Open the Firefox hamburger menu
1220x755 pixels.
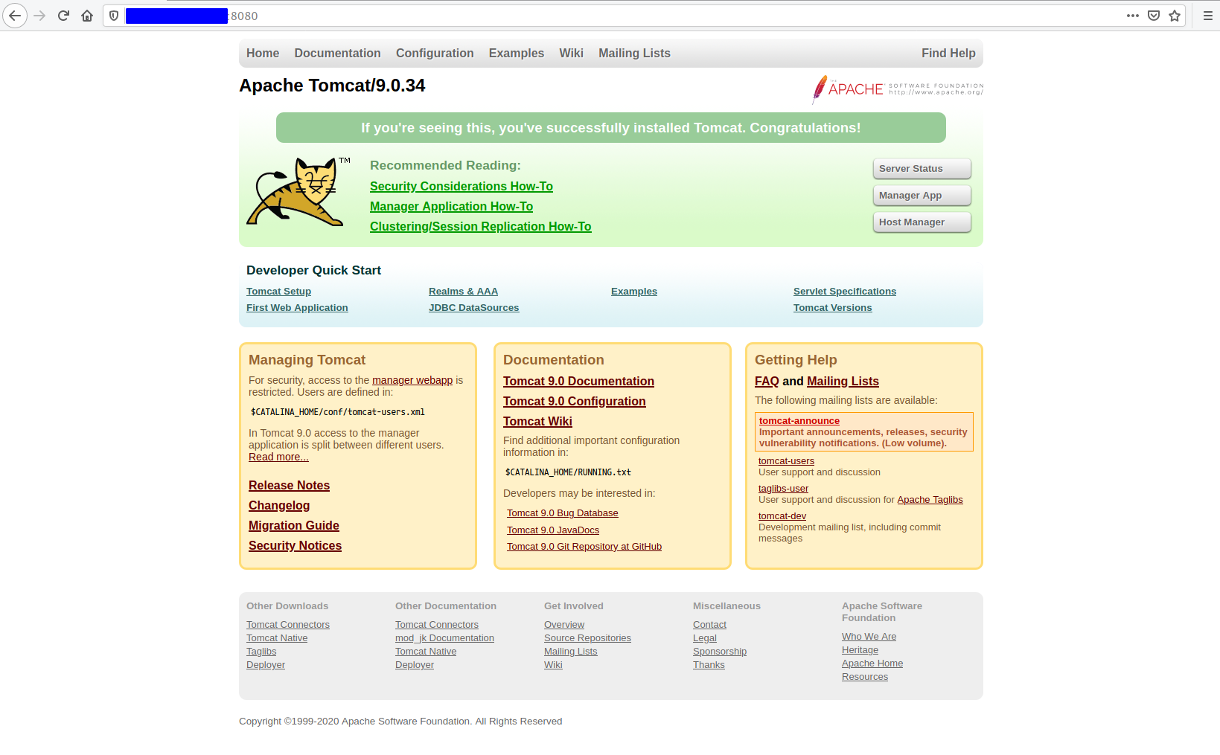(x=1207, y=16)
